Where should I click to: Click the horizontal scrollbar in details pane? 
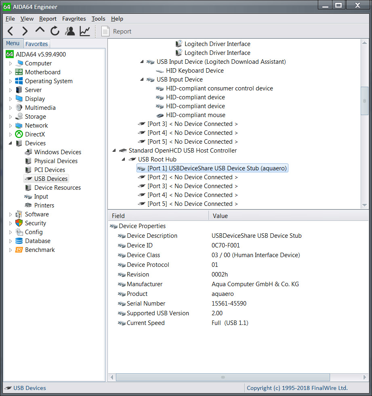[223, 377]
